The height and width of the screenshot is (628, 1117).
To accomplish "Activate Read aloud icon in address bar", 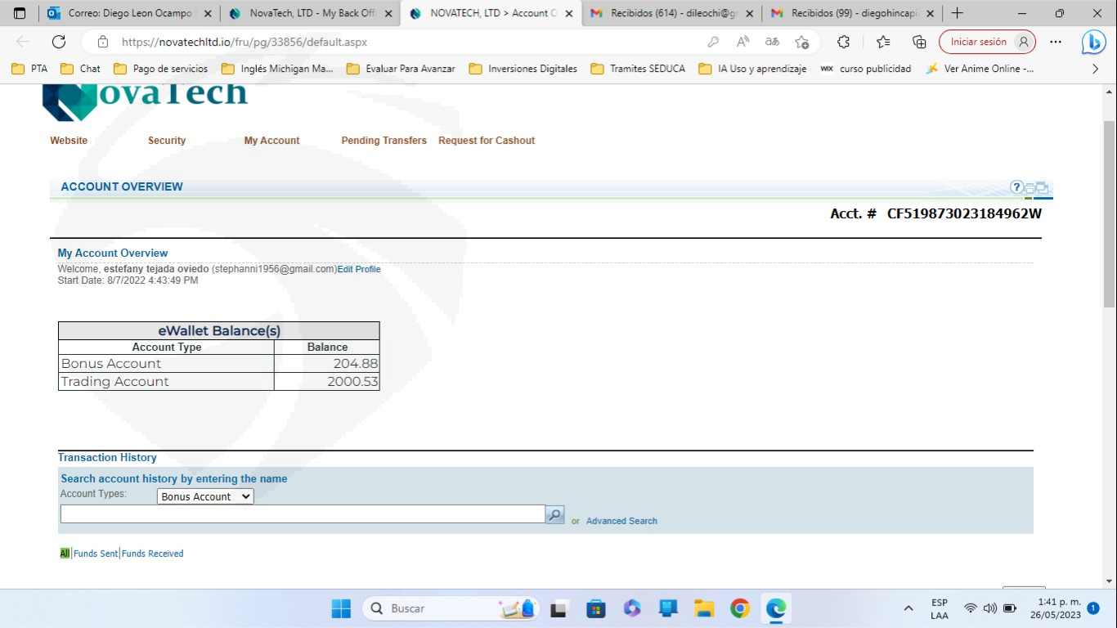I will (x=742, y=42).
